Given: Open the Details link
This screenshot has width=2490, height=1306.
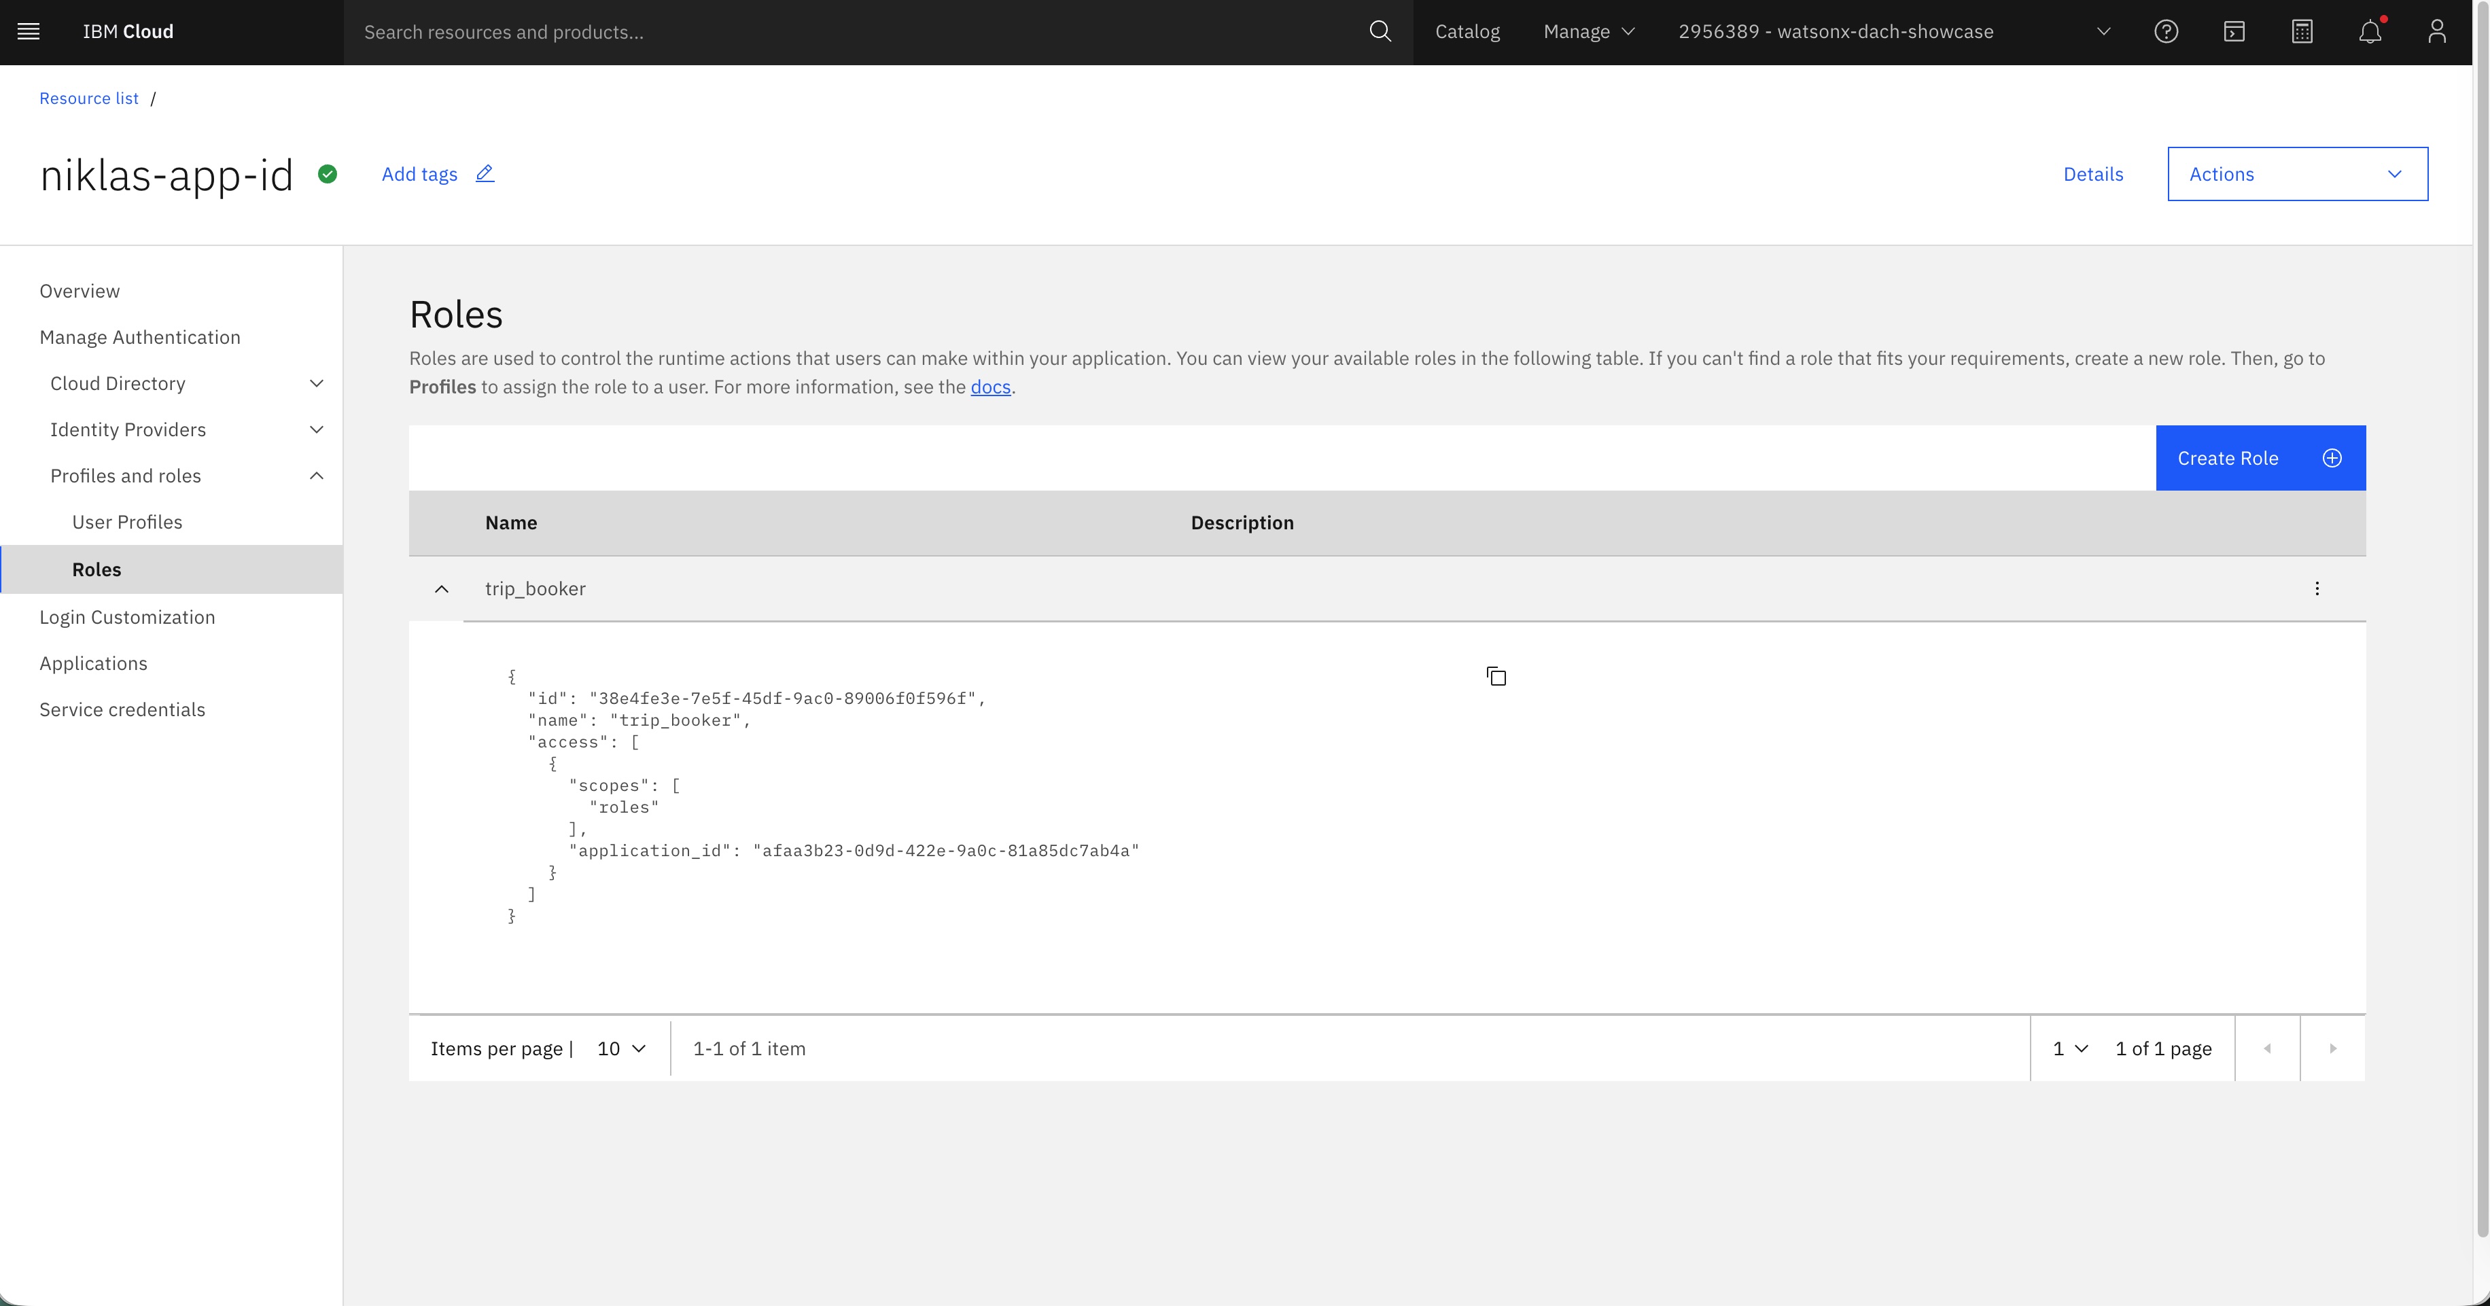Looking at the screenshot, I should [x=2092, y=174].
